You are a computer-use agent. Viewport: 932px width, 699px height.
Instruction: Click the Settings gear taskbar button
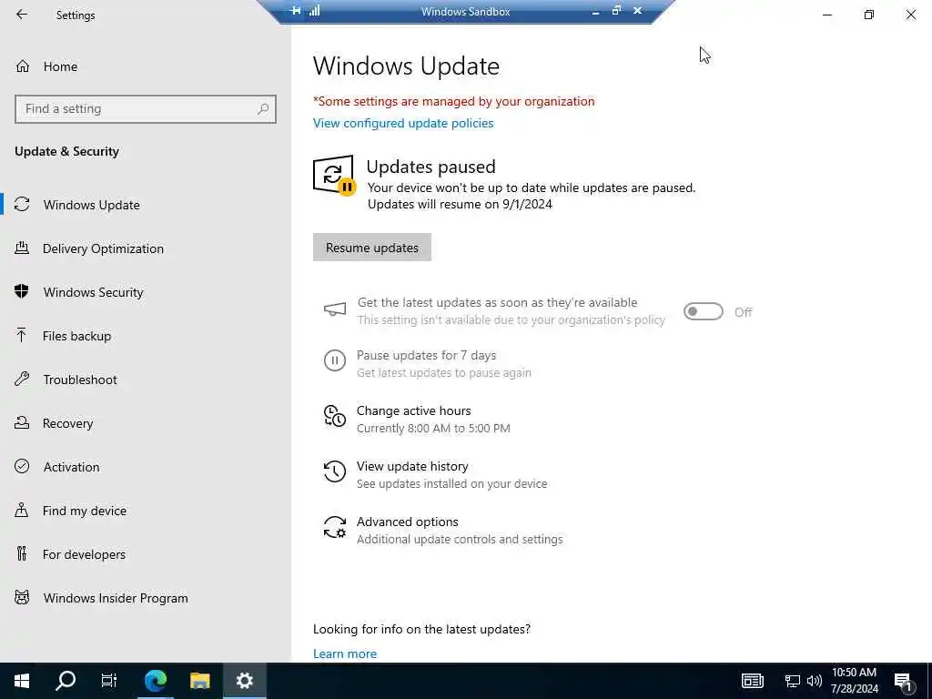244,681
